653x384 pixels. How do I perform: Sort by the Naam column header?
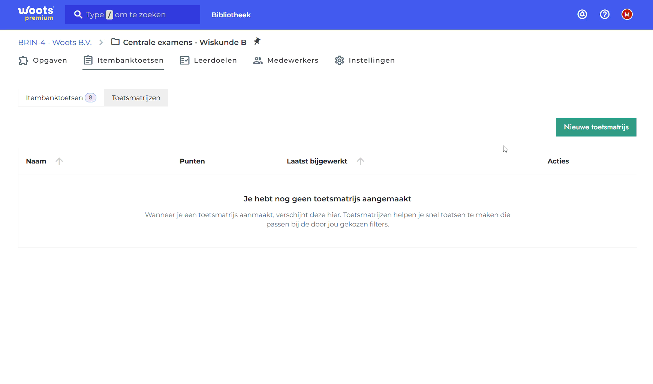[36, 161]
